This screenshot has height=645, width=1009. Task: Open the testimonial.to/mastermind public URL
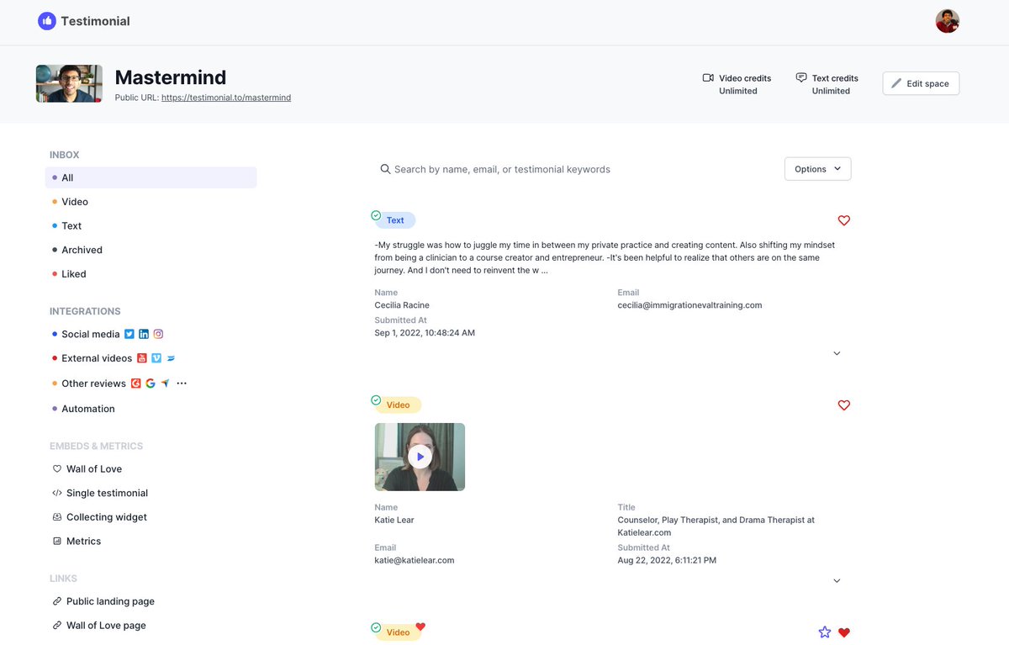226,98
